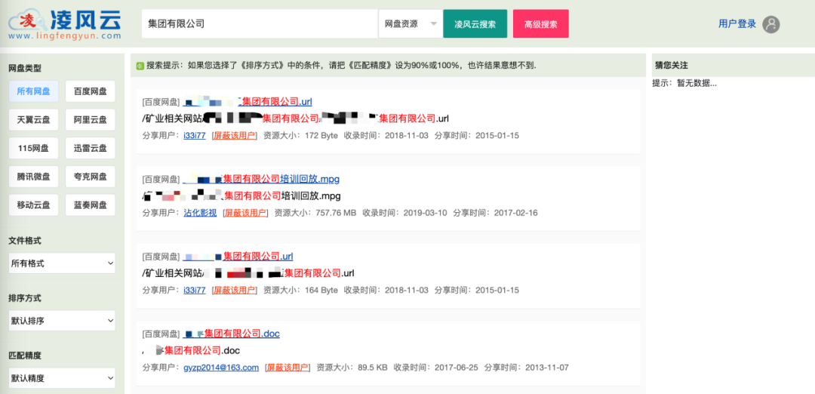The height and width of the screenshot is (394, 815).
Task: Open the 172 Byte 集团有限公司.url result title
Action: click(248, 101)
